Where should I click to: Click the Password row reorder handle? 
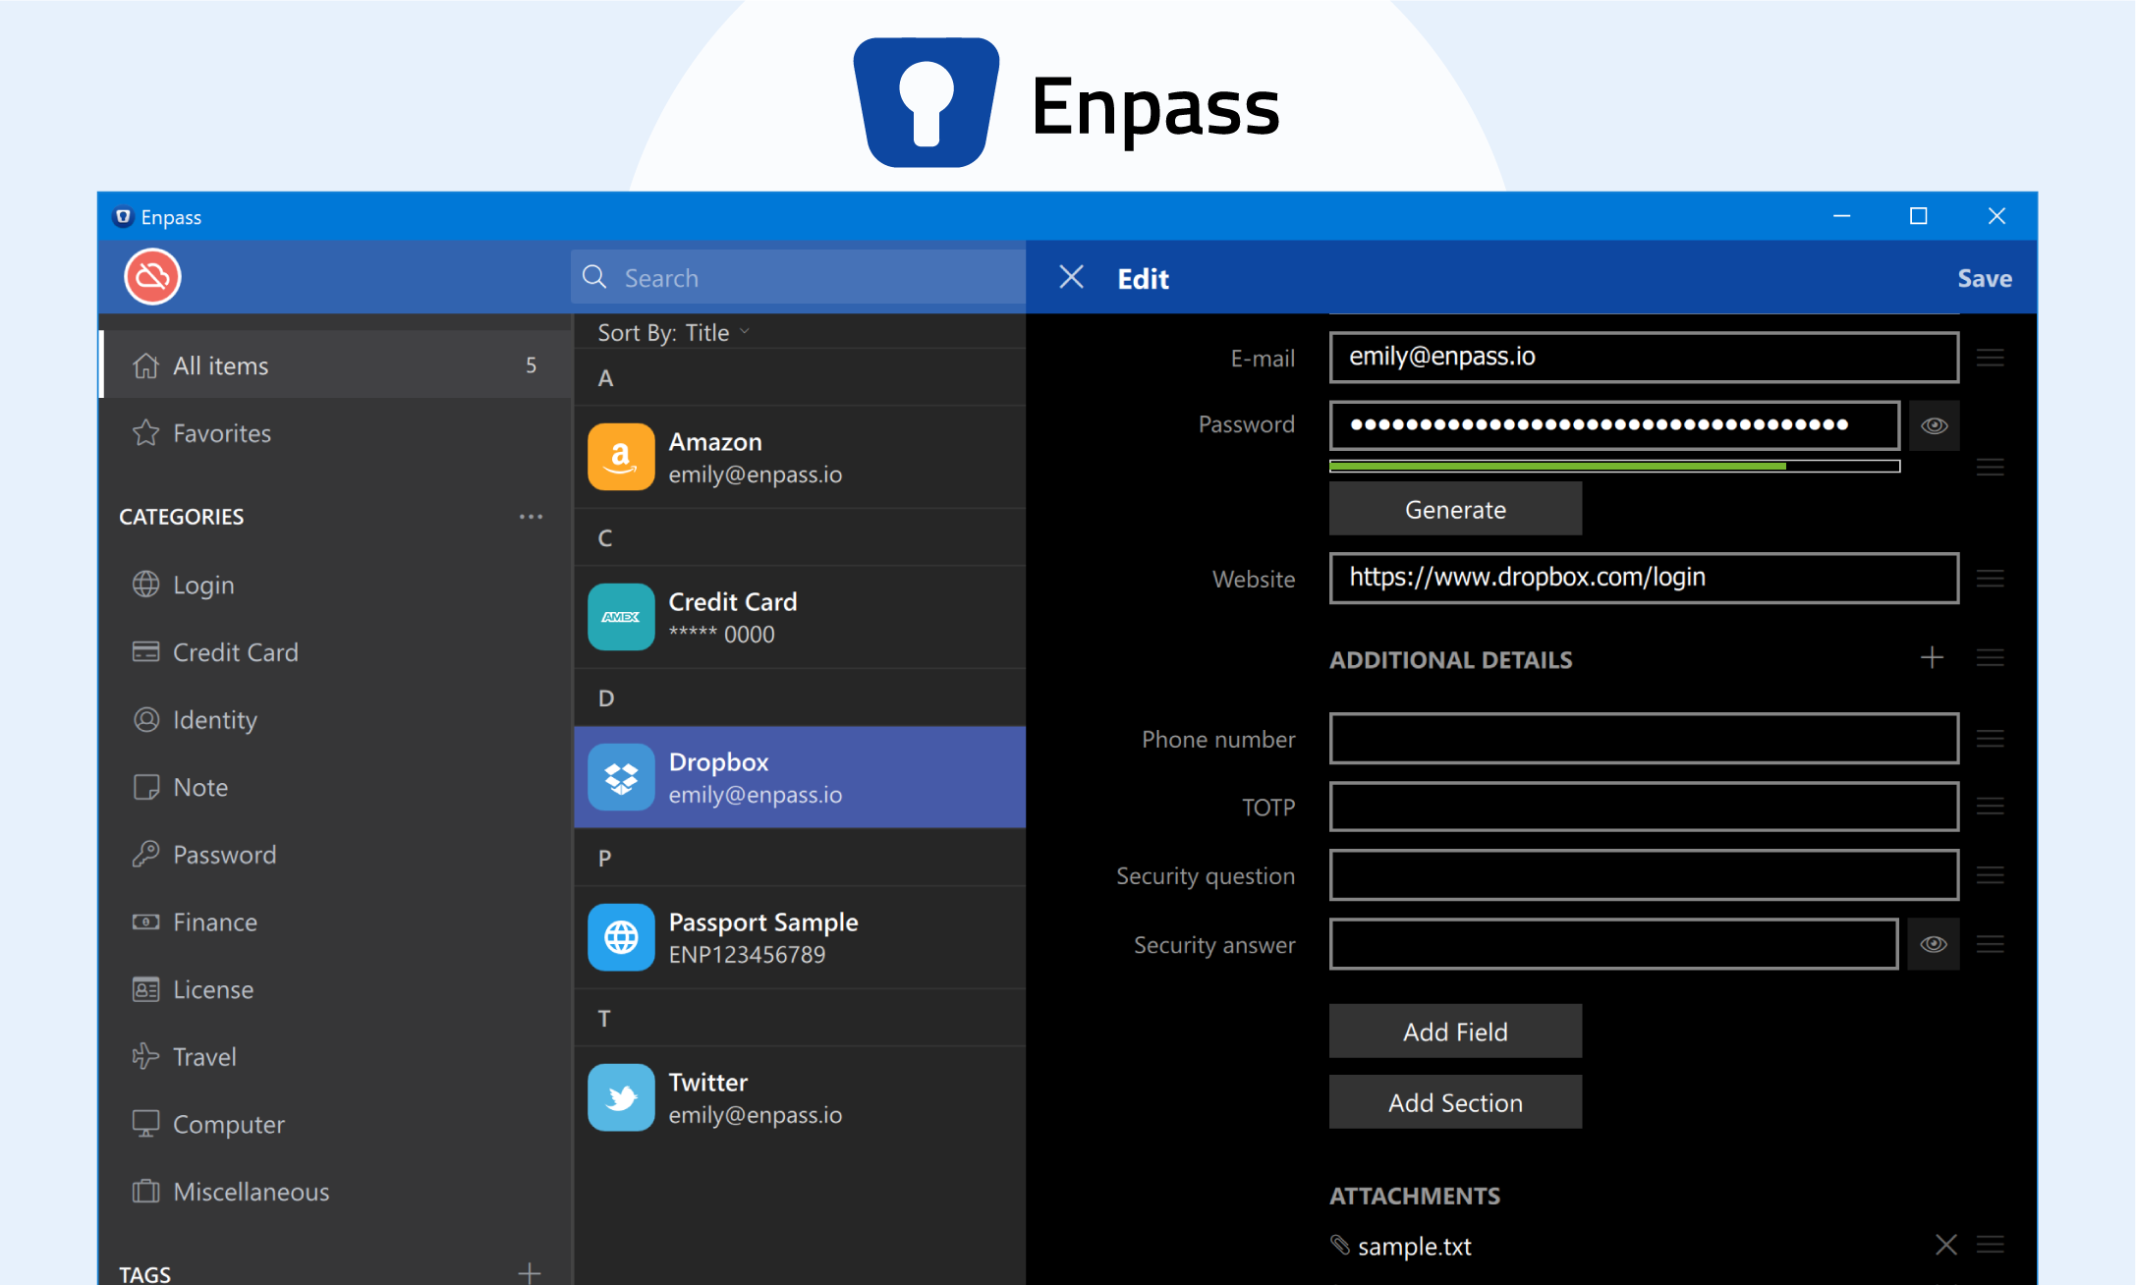coord(1991,467)
